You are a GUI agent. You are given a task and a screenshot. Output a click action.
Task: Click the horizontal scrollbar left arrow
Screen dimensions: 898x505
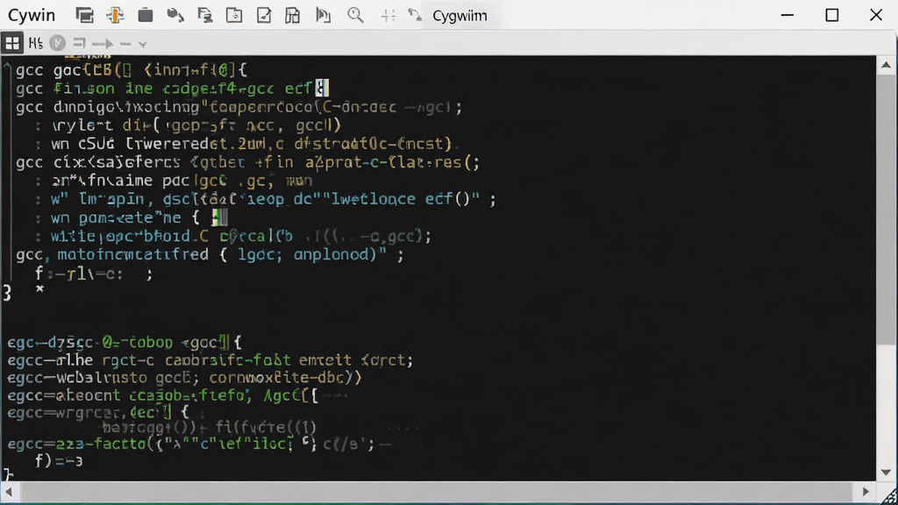[9, 491]
